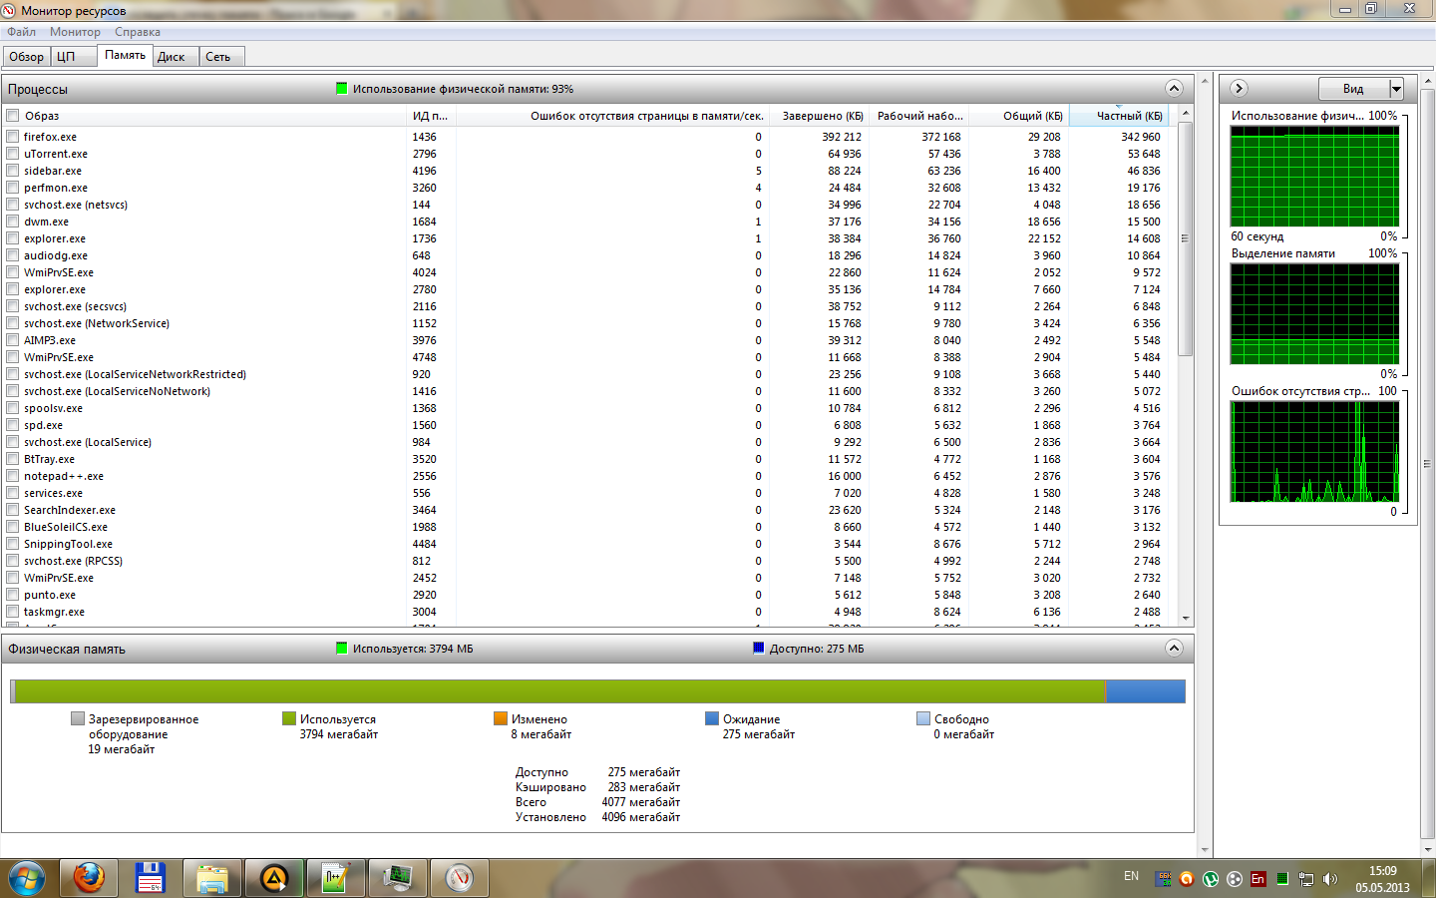The image size is (1436, 898).
Task: Tick the select-all checkbox beside Образ header
Action: click(x=13, y=116)
